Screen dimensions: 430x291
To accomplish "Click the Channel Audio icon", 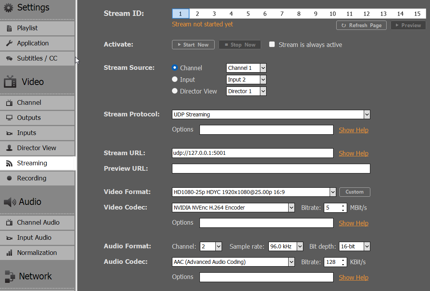I will click(9, 223).
